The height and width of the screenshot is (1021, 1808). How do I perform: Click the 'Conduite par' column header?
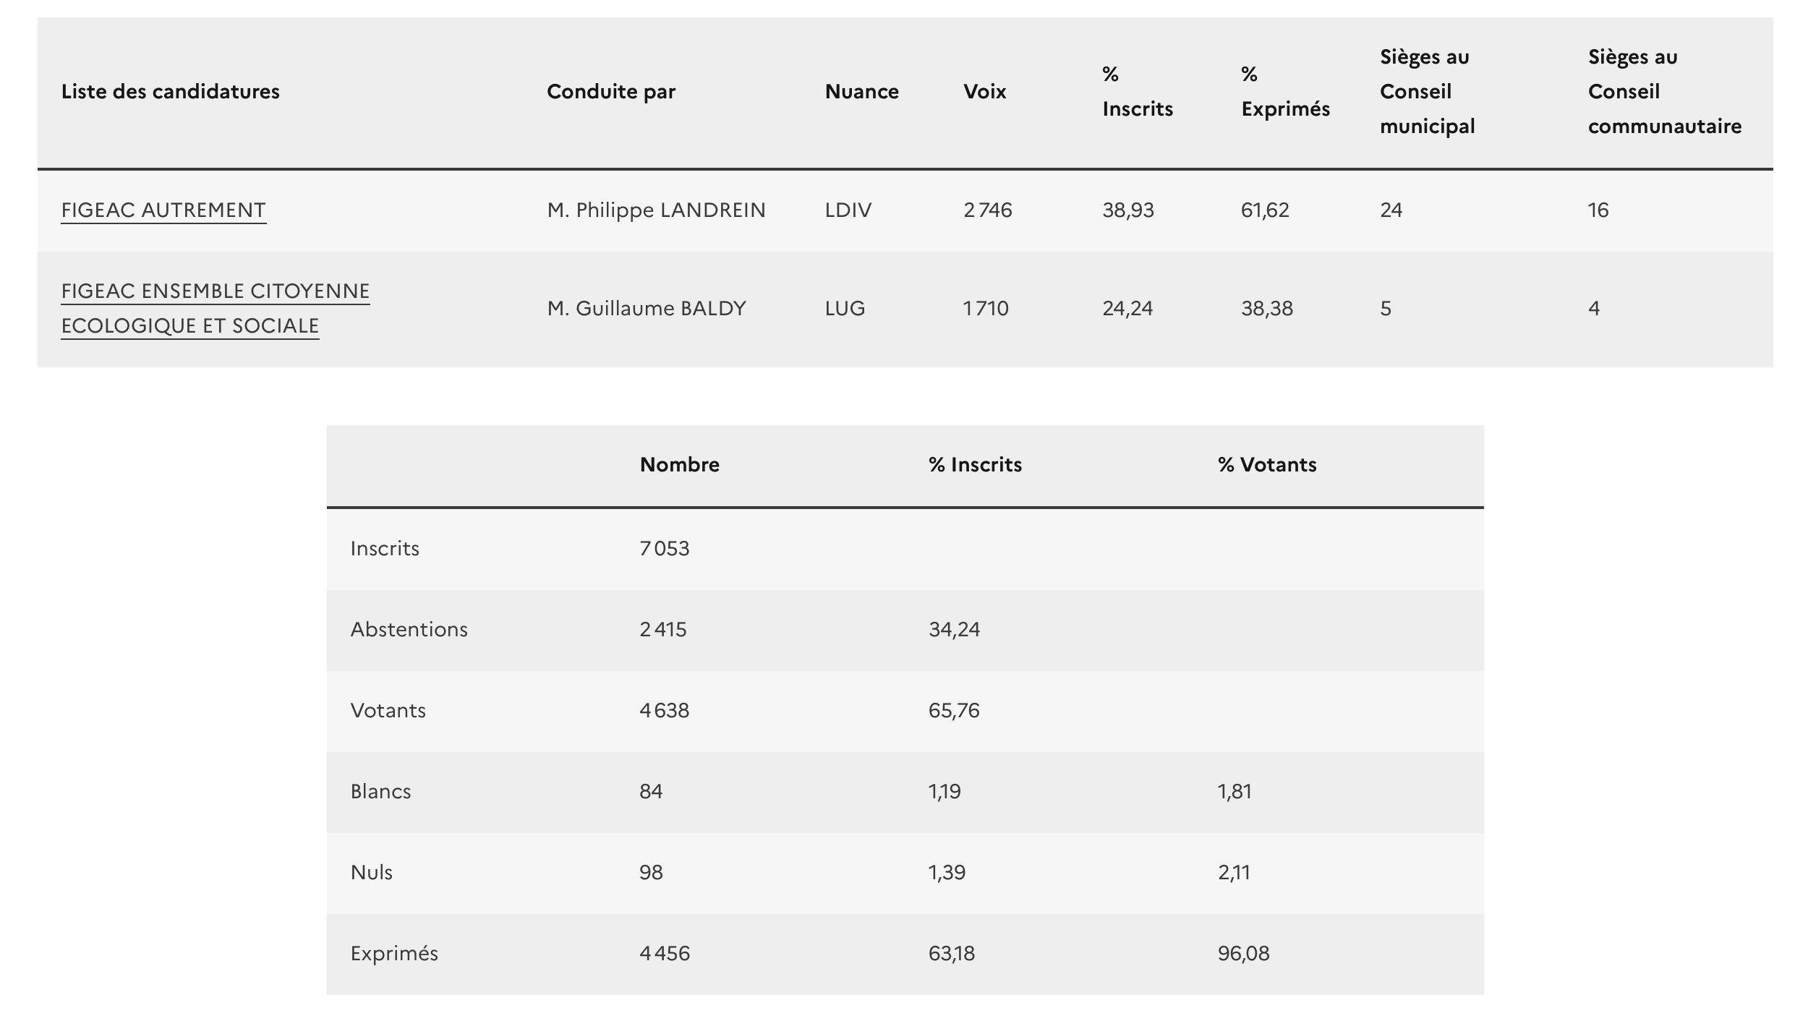pyautogui.click(x=611, y=92)
